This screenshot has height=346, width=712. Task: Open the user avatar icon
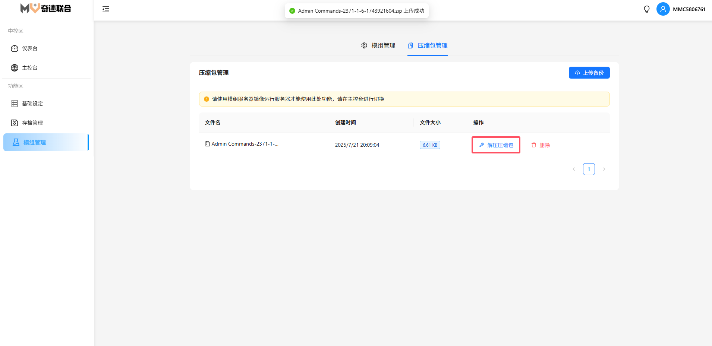click(x=663, y=9)
